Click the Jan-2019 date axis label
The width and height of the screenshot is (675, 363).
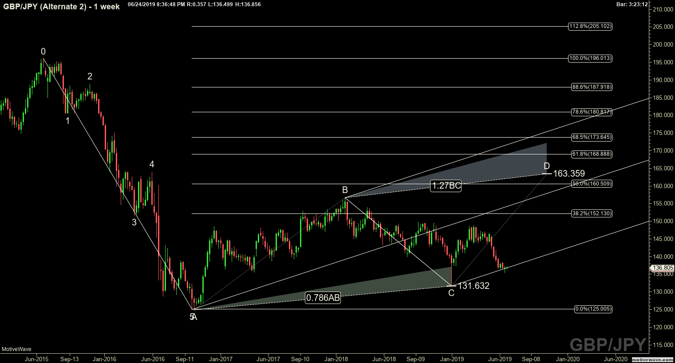[452, 359]
